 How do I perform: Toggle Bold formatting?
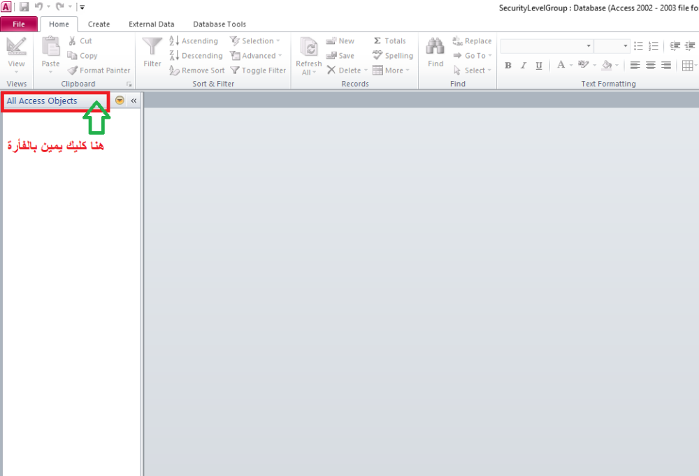(507, 66)
